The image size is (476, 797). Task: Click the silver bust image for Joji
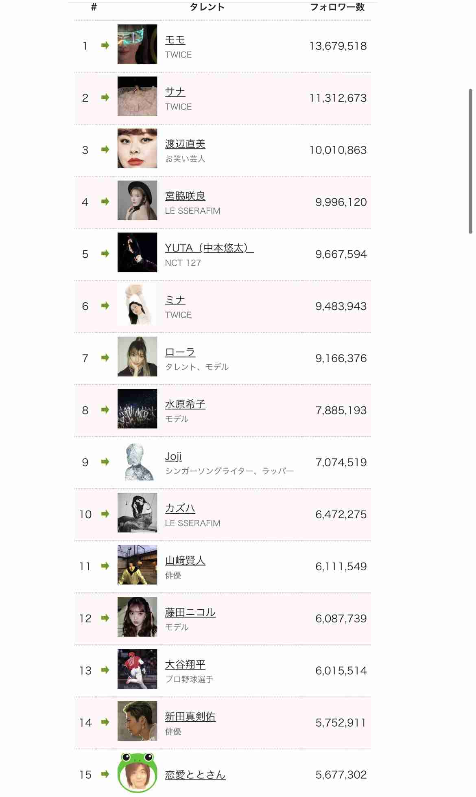[x=137, y=461]
